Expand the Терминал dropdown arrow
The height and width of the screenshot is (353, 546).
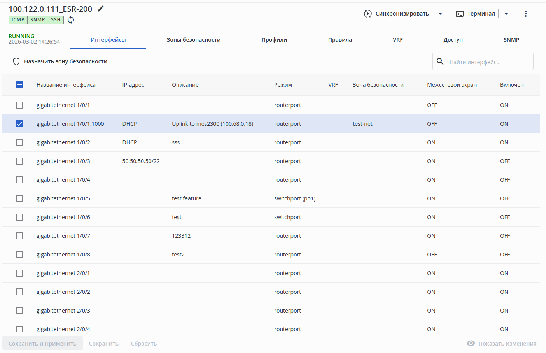coord(506,14)
